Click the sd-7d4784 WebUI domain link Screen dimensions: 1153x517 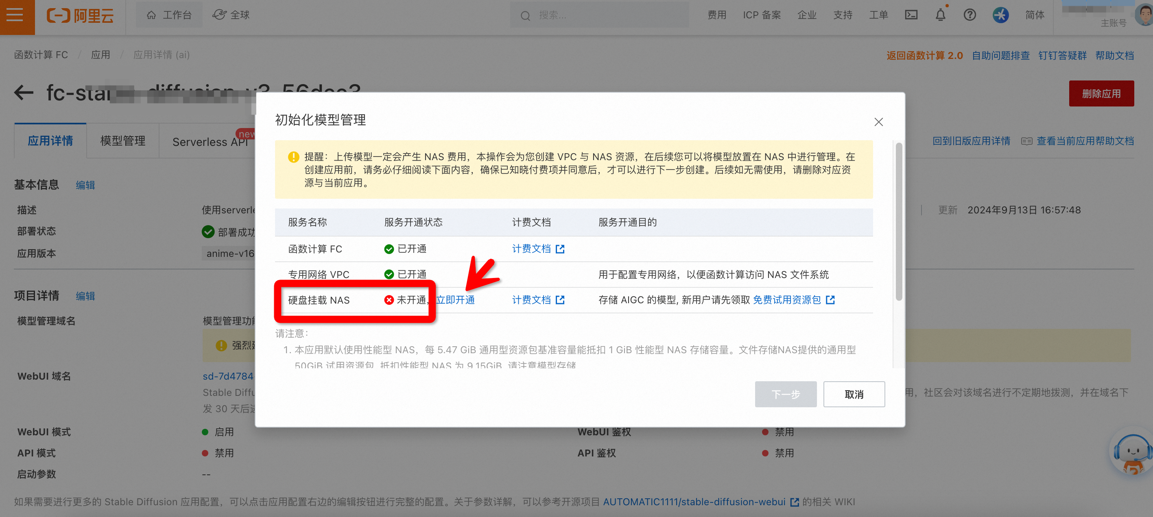(228, 376)
